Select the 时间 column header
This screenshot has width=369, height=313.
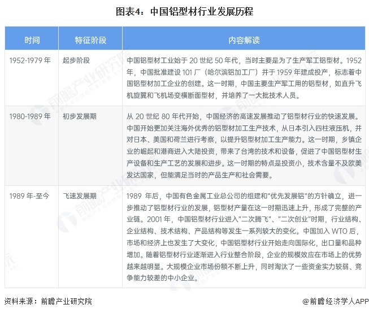(x=32, y=38)
